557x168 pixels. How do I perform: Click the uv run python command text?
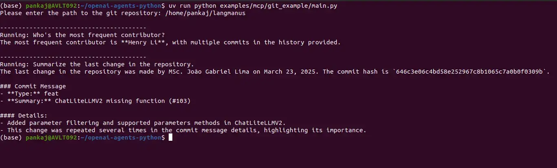(194, 7)
